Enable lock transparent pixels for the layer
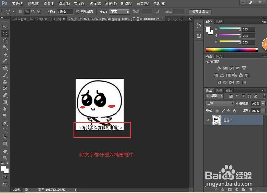This screenshot has height=193, width=267. pyautogui.click(x=217, y=111)
